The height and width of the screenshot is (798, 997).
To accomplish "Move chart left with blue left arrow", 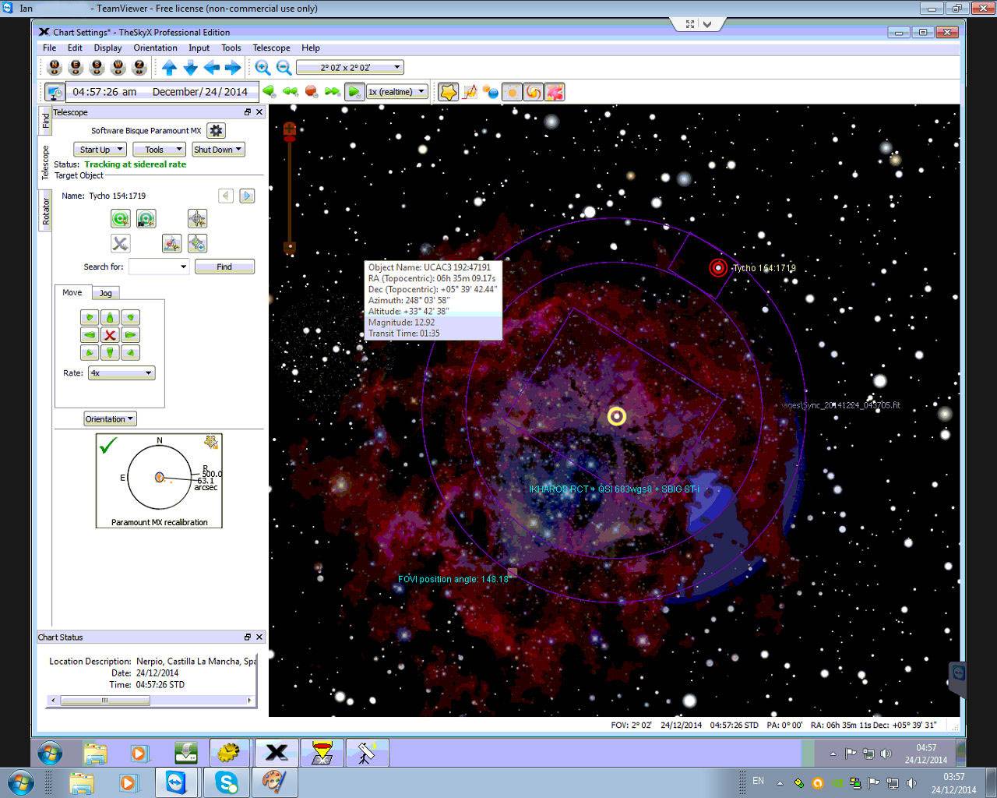I will click(211, 68).
